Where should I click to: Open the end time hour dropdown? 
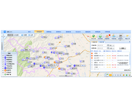click(x=112, y=48)
